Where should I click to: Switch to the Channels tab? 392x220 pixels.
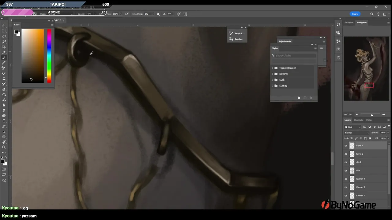tap(358, 120)
